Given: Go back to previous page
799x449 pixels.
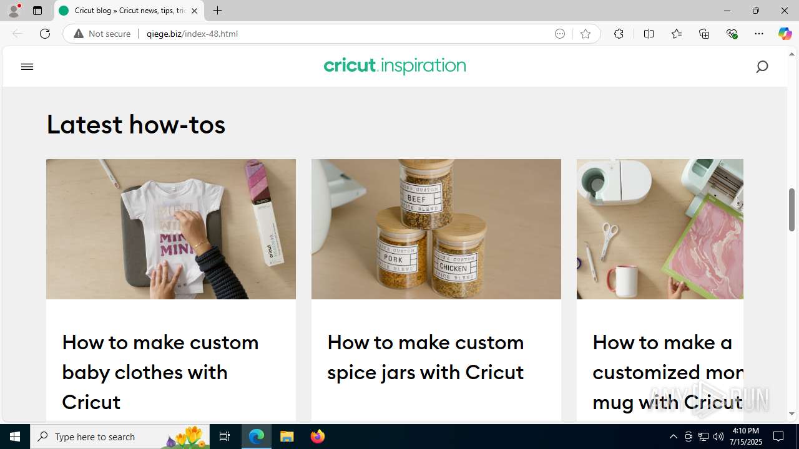Looking at the screenshot, I should [17, 34].
